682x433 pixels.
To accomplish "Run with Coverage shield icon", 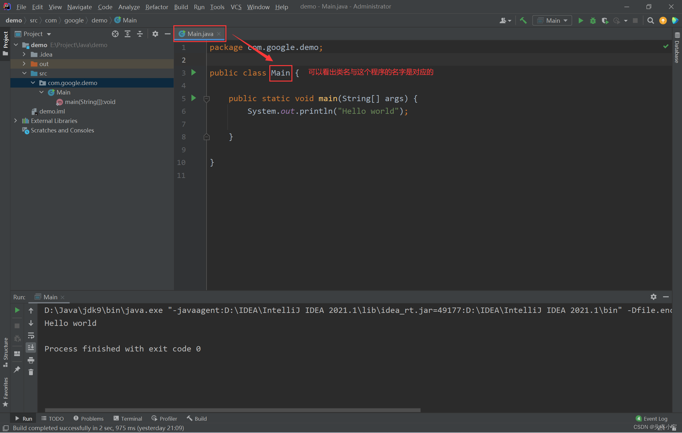I will [x=605, y=21].
